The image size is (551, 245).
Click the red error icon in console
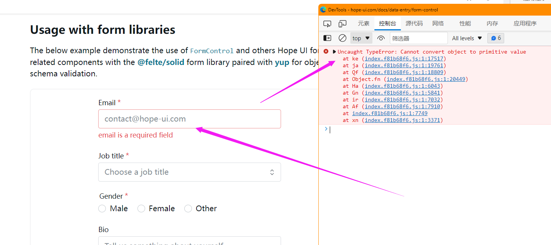326,51
